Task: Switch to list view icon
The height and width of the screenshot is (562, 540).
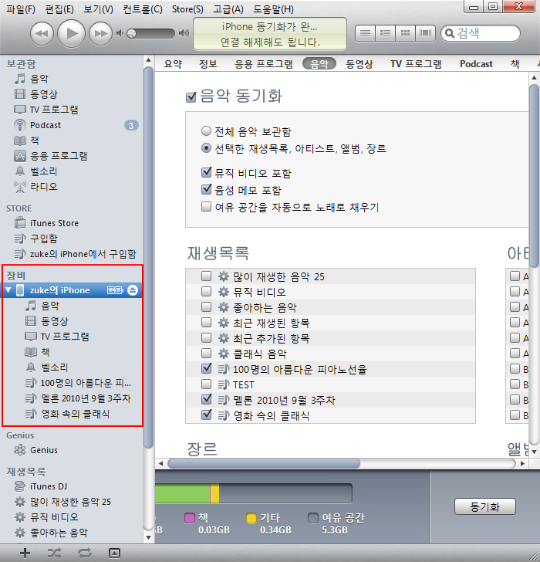Action: pos(365,33)
